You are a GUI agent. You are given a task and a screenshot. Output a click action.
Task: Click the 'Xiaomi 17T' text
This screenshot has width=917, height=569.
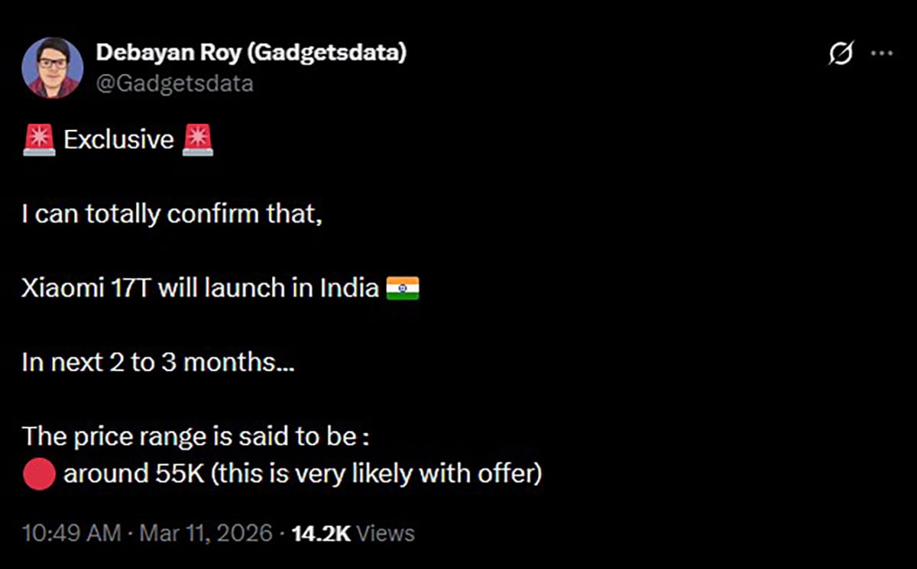(86, 289)
